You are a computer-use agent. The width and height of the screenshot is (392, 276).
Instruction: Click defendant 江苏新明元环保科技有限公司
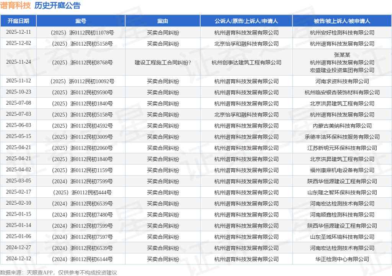[x=342, y=148]
